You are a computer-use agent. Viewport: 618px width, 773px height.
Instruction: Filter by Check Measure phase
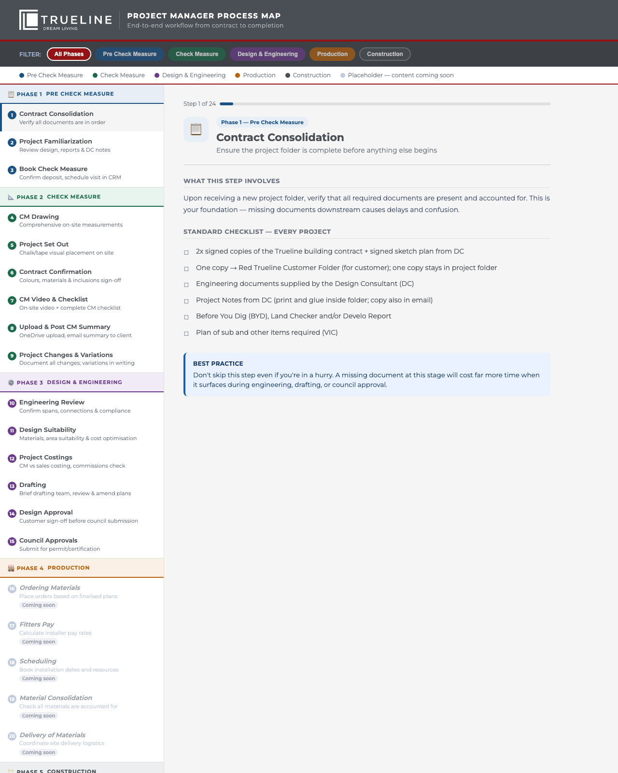coord(197,54)
